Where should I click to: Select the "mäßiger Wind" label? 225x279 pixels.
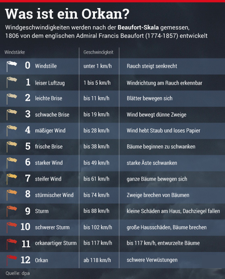(x=50, y=131)
